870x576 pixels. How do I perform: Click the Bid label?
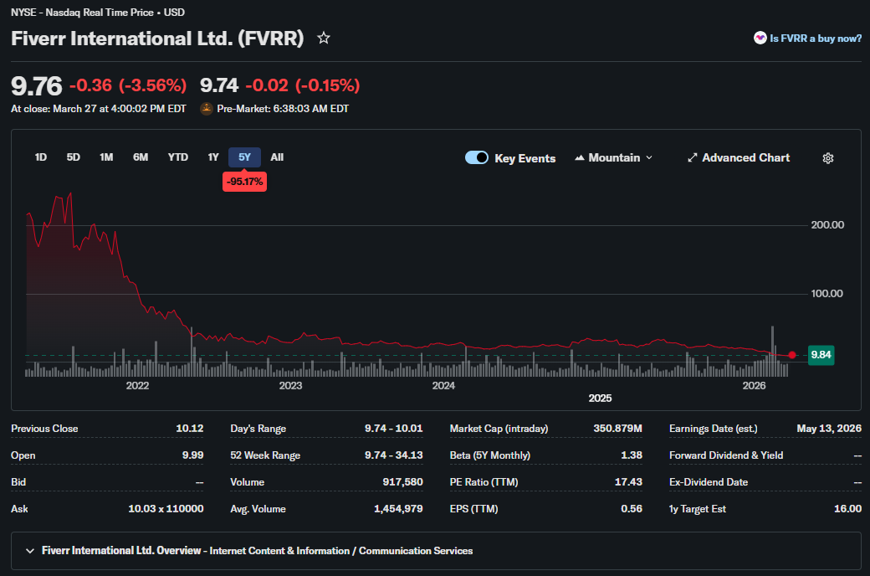pyautogui.click(x=18, y=481)
